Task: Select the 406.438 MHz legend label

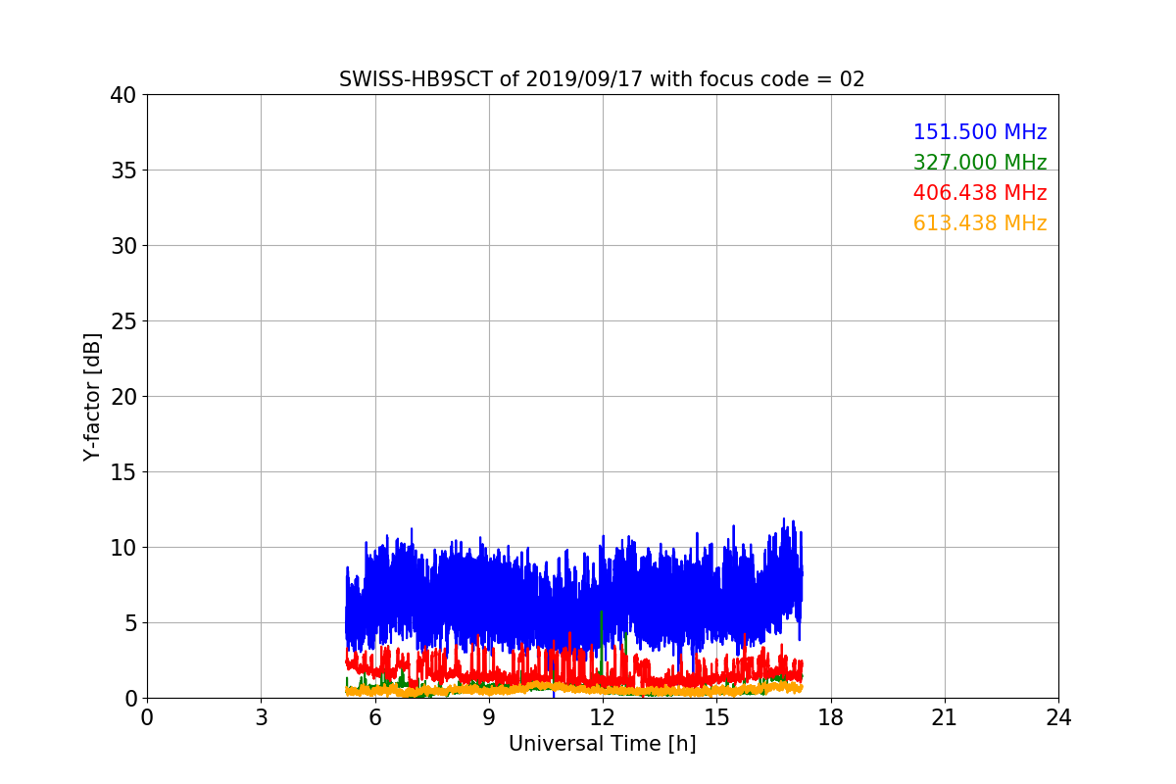Action: tap(980, 193)
